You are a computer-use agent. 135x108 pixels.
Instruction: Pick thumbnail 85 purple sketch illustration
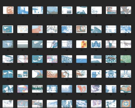[x=96, y=89]
